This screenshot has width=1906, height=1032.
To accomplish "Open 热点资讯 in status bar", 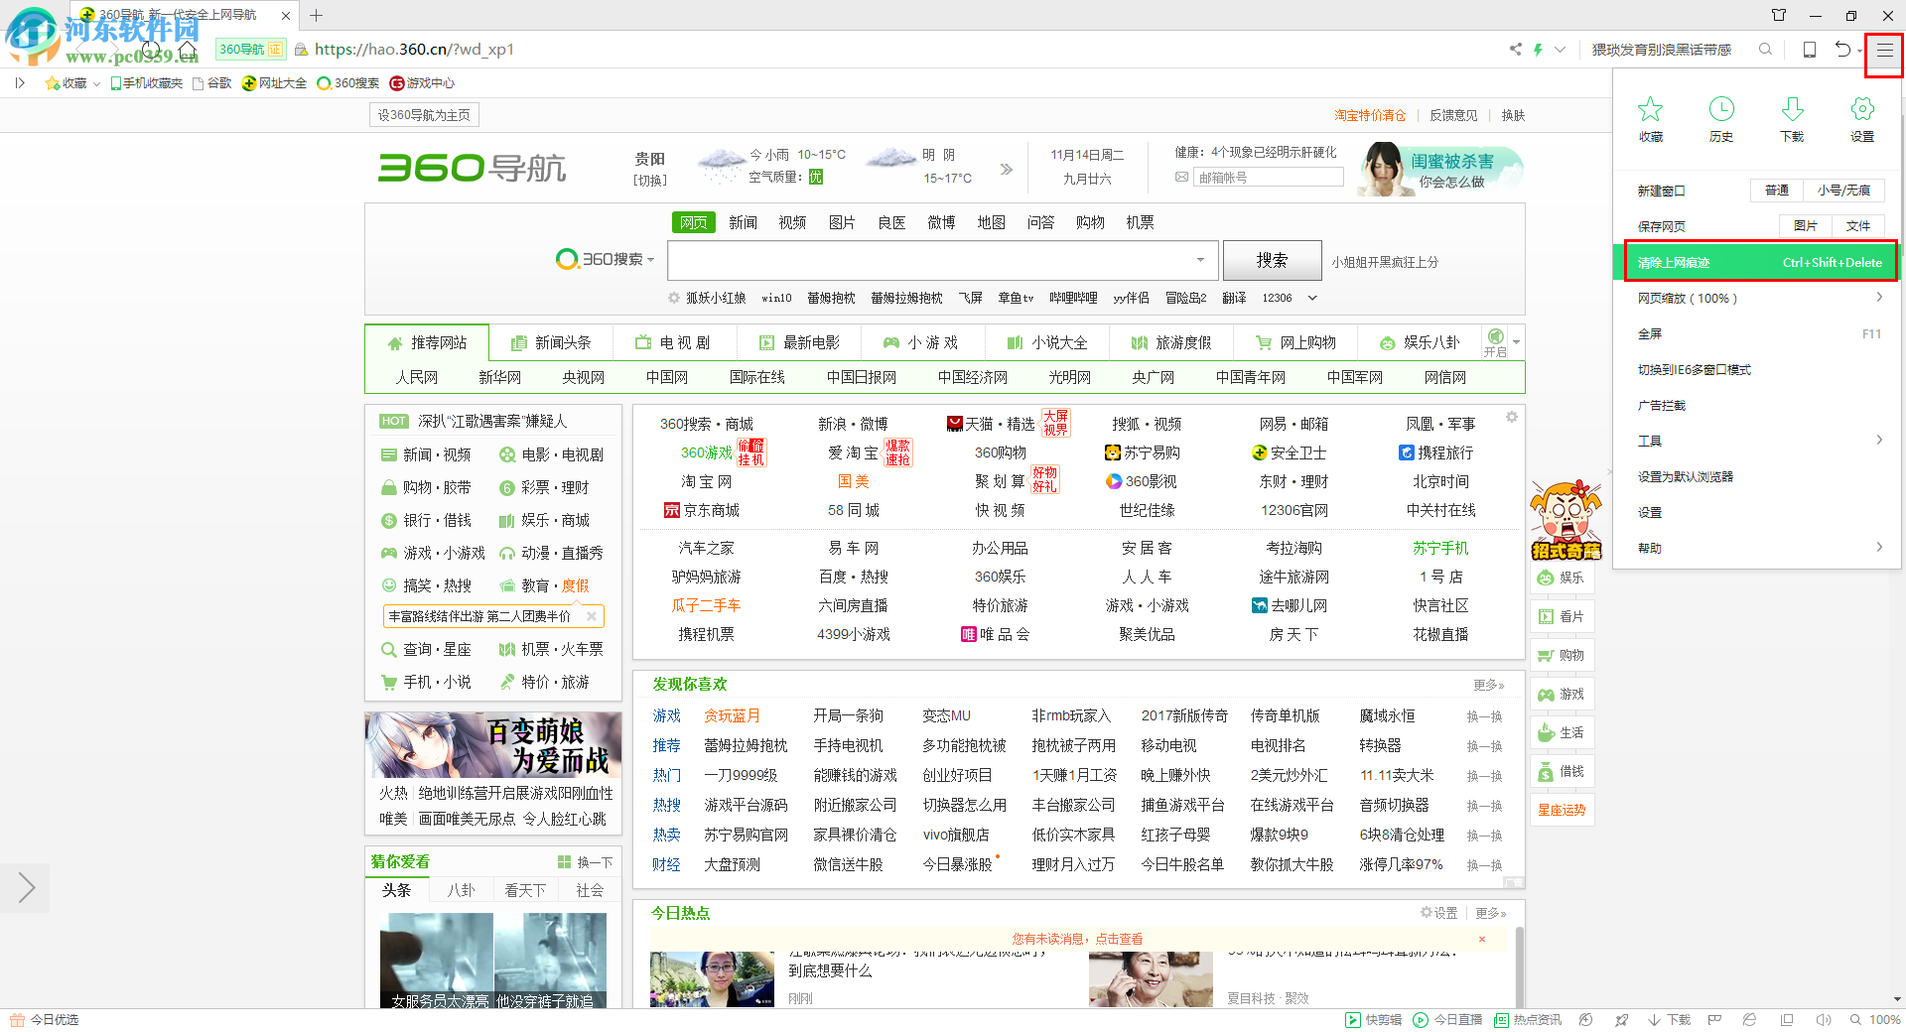I will [x=1528, y=1020].
